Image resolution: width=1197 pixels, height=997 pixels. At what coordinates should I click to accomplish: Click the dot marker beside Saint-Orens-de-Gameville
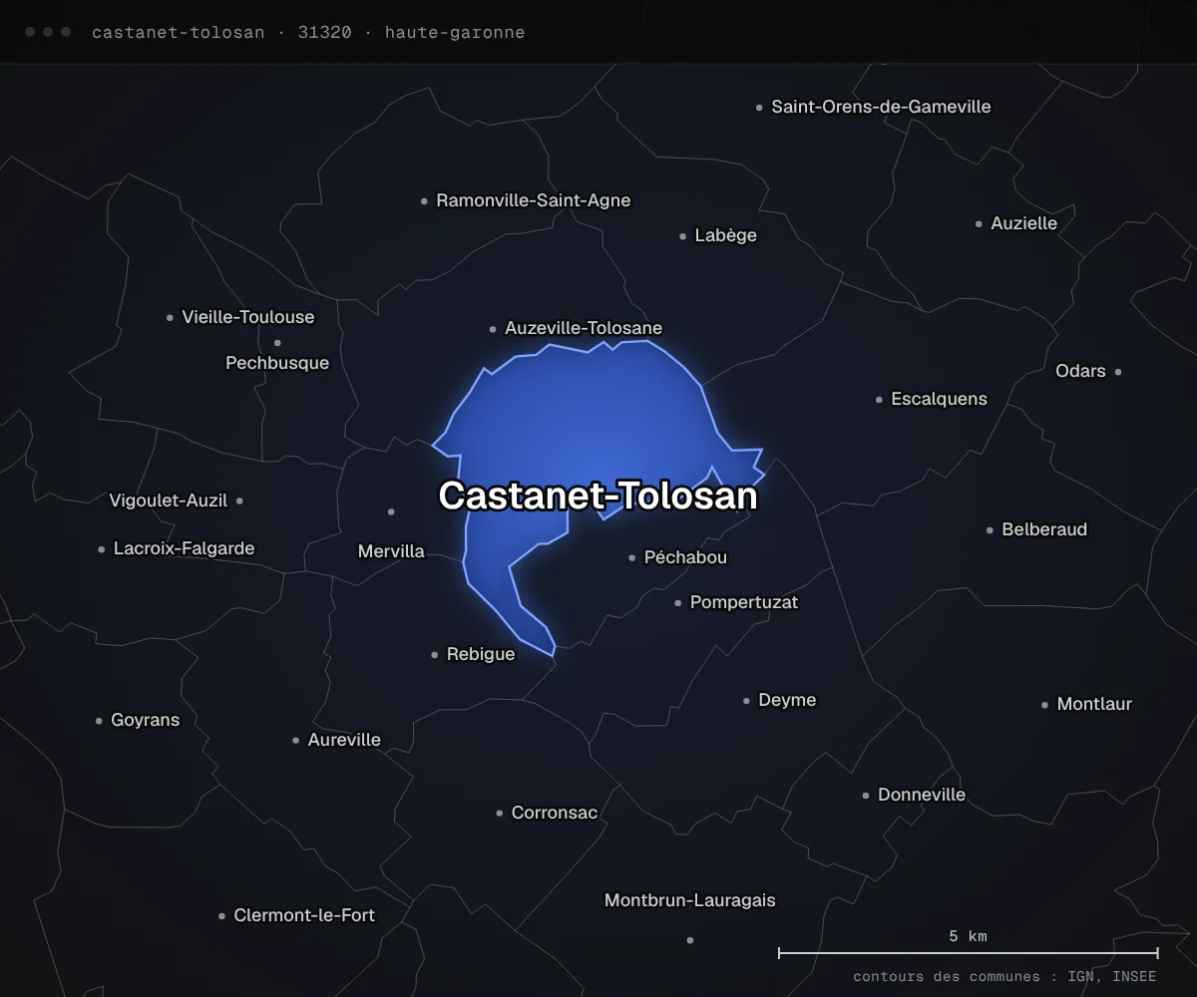[x=759, y=107]
